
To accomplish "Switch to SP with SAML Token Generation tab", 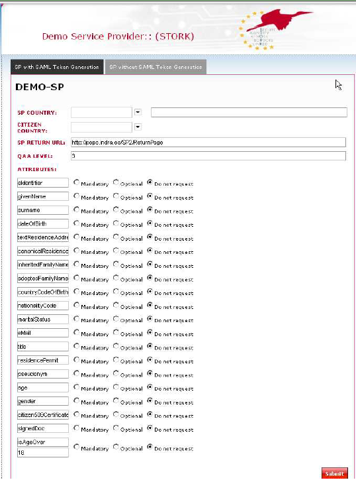I will [x=57, y=67].
